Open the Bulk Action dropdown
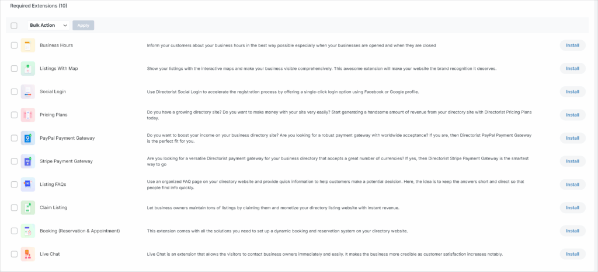 (48, 26)
